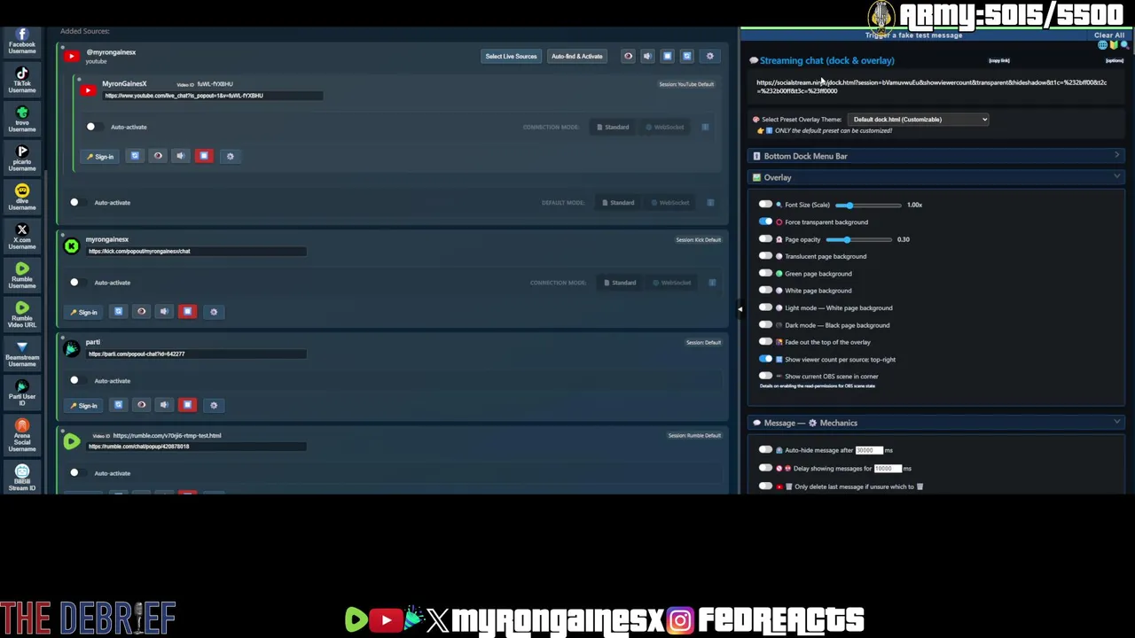Select WebSocket connection mode for YouTube source

pos(665,127)
